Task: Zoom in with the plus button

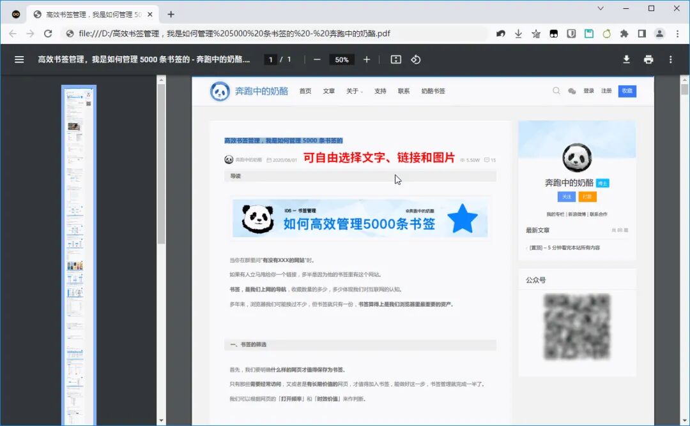Action: (367, 59)
